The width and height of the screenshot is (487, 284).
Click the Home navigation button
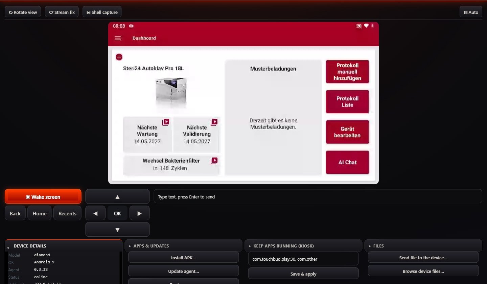click(x=40, y=213)
